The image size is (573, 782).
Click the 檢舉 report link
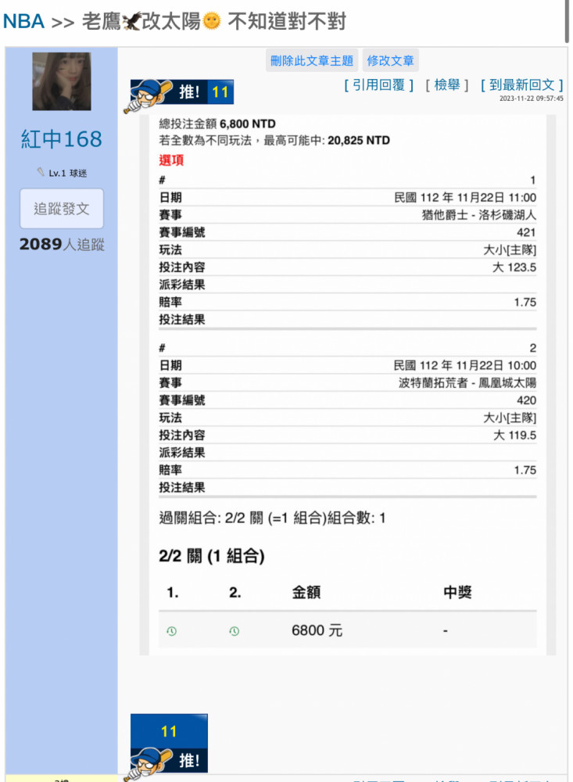point(447,85)
